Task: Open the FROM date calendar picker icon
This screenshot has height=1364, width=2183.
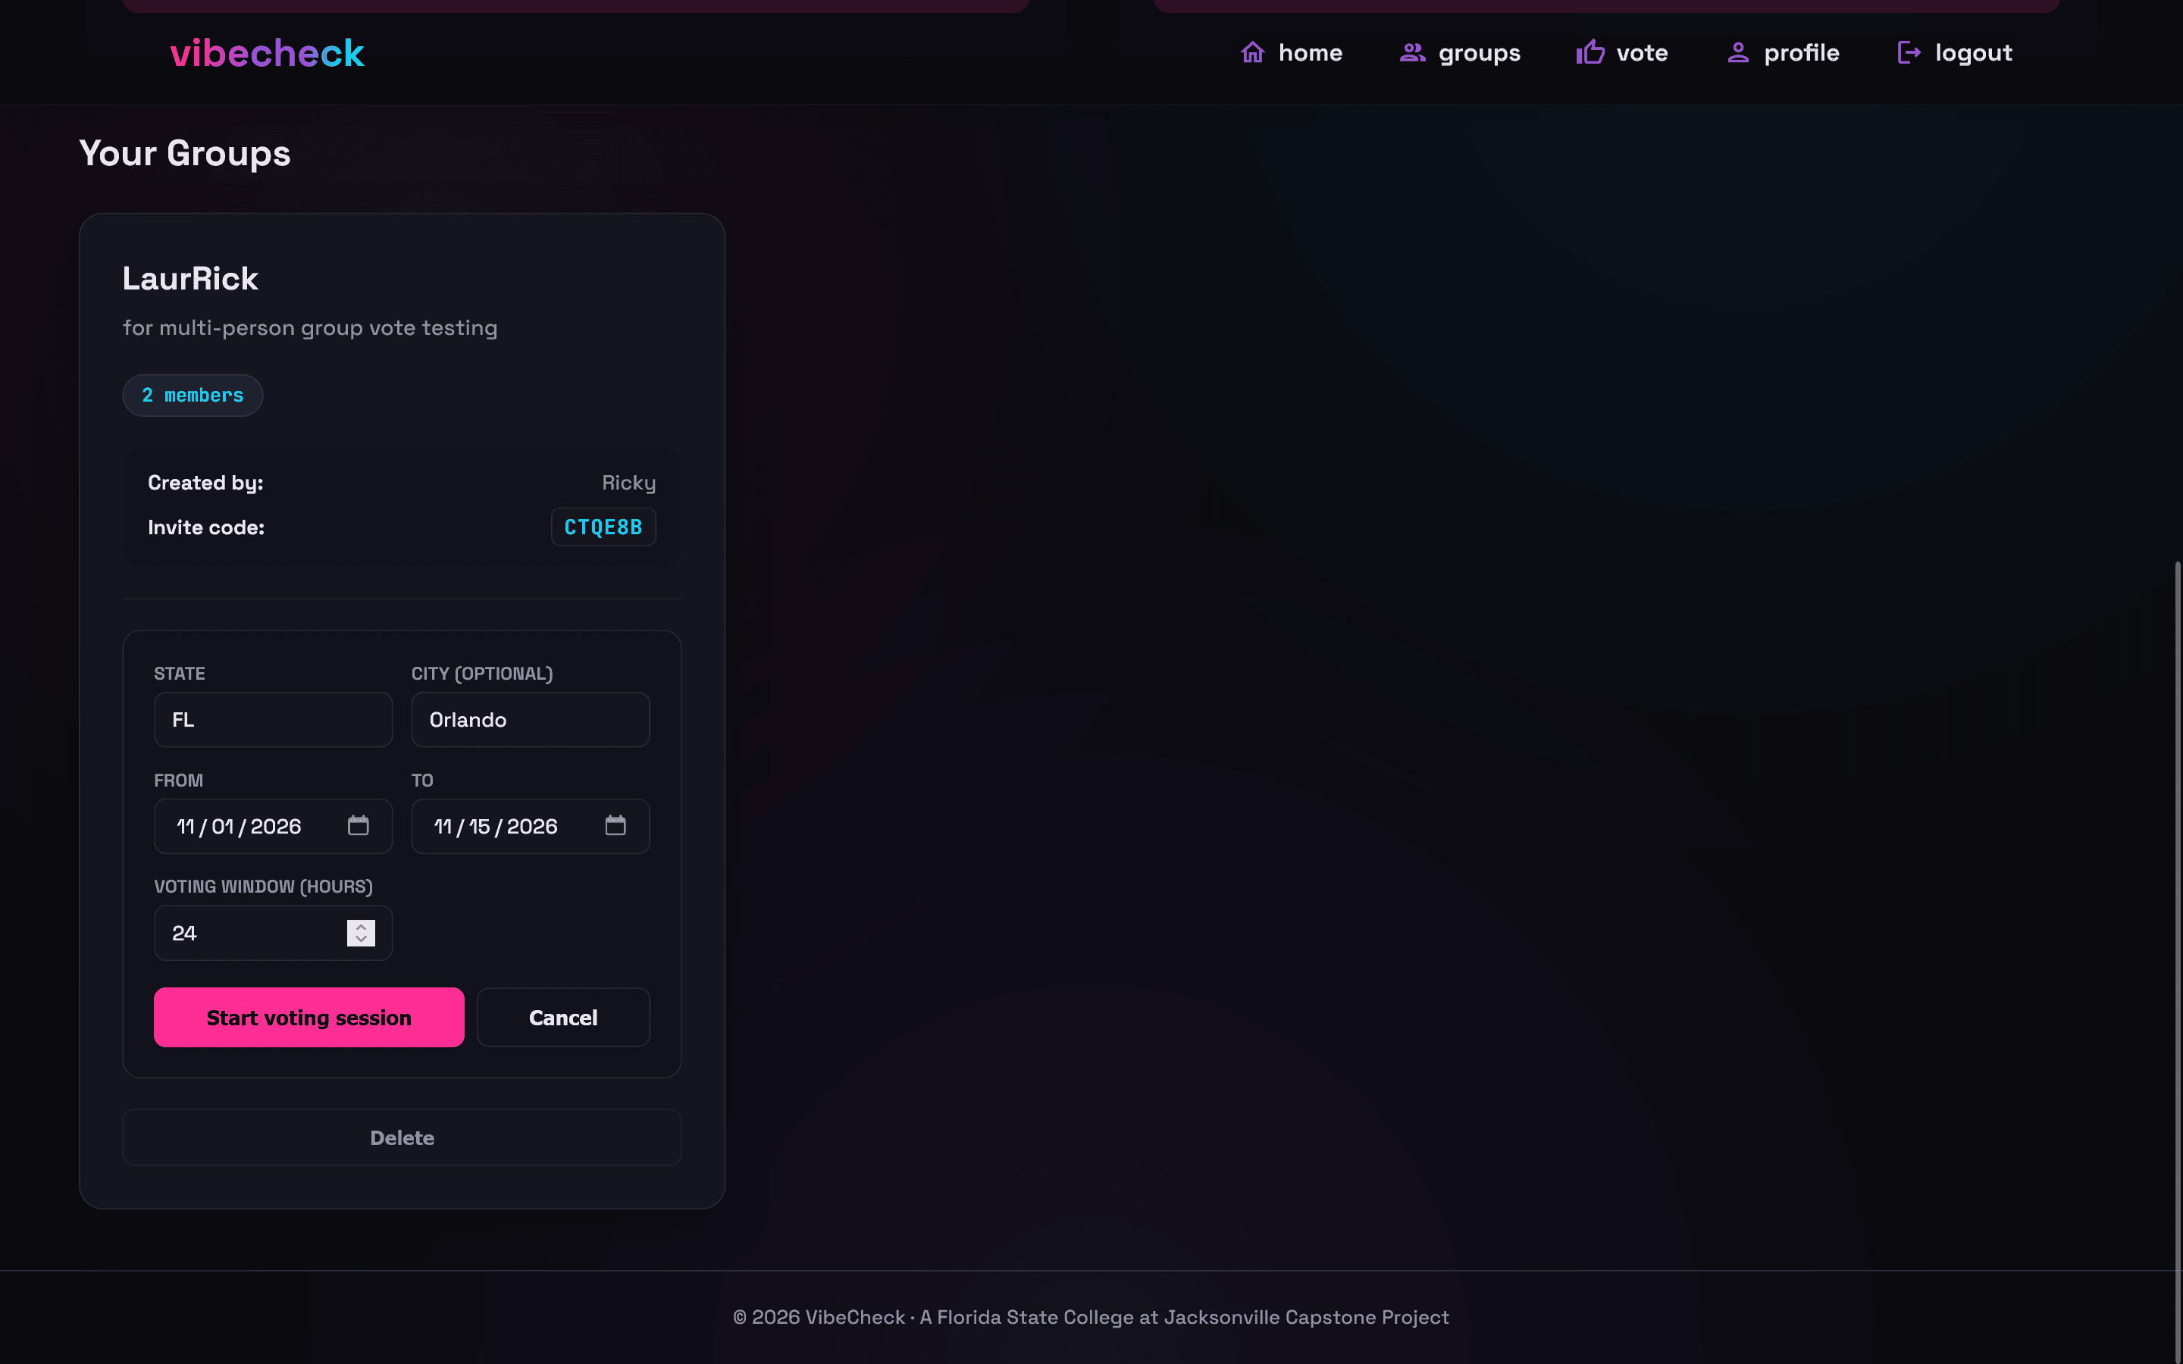Action: 358,825
